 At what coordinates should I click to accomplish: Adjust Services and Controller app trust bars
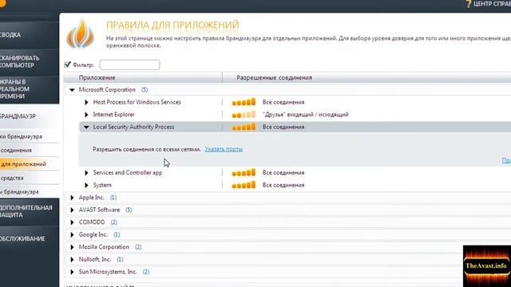(244, 173)
